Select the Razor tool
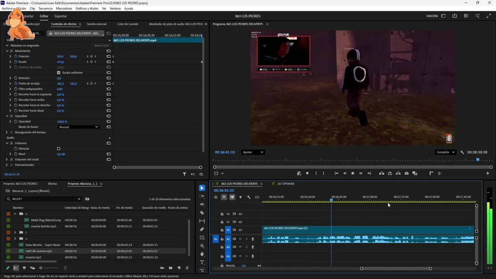 pos(202,213)
